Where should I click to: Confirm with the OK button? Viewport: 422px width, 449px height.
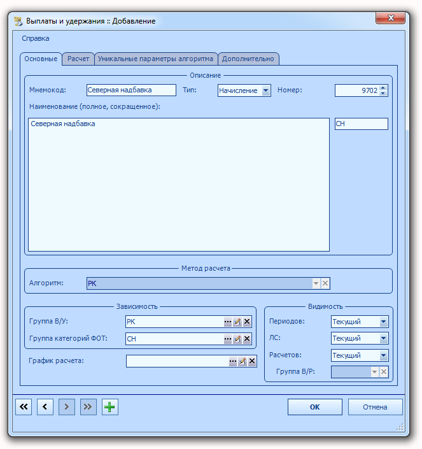(x=314, y=407)
